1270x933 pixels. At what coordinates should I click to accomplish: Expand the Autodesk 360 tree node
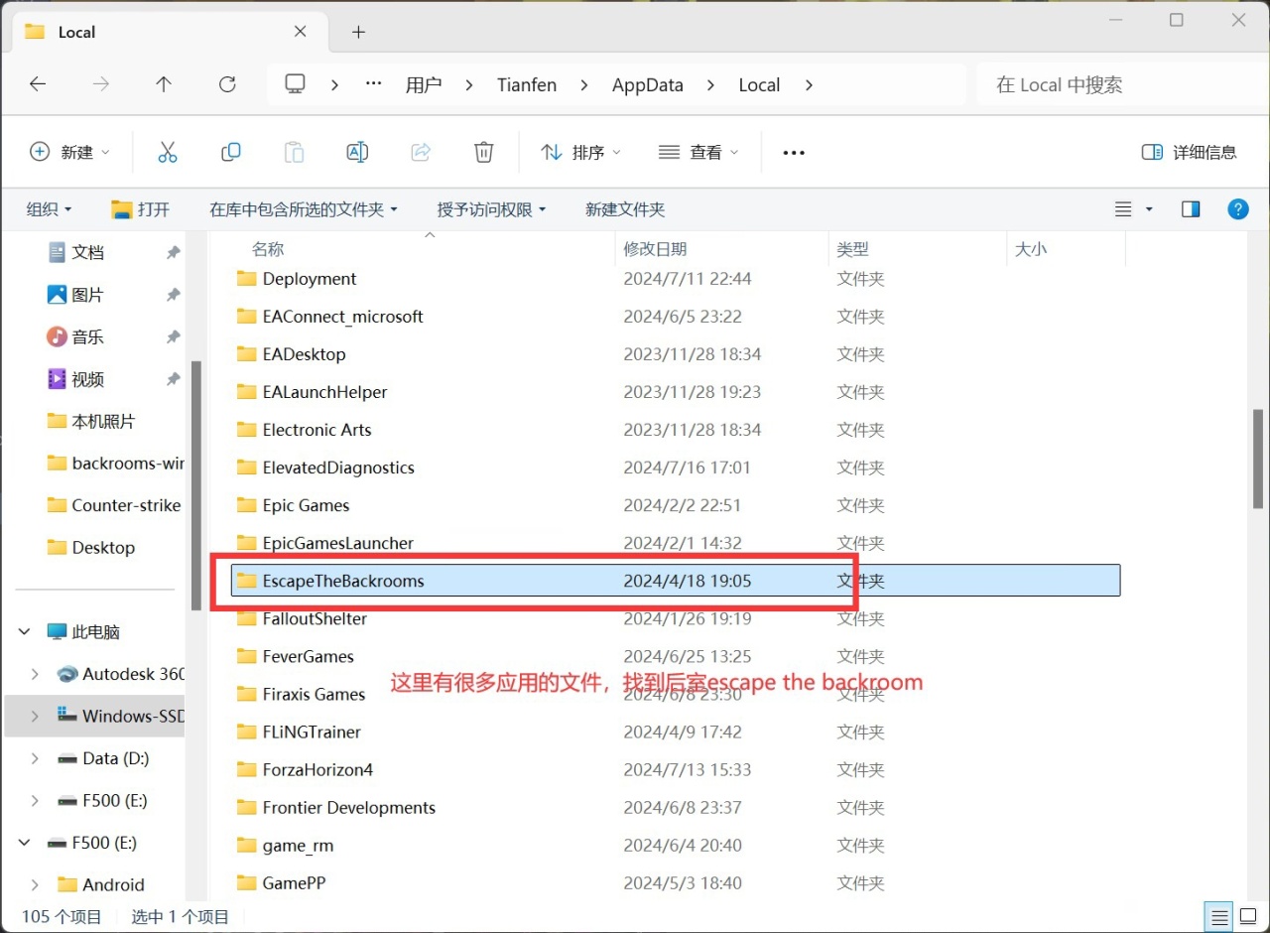click(36, 674)
